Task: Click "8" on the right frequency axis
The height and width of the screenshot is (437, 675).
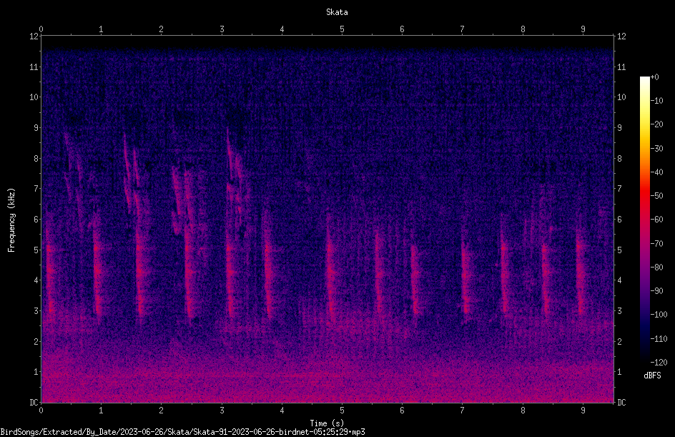Action: pyautogui.click(x=619, y=159)
